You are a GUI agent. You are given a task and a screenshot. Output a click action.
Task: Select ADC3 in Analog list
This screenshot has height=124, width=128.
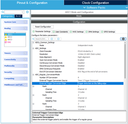coord(9,40)
